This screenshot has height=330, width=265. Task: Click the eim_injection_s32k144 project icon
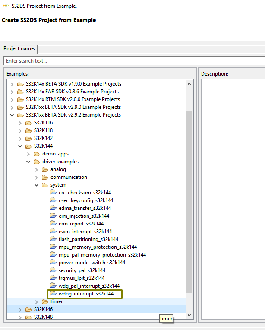53,216
